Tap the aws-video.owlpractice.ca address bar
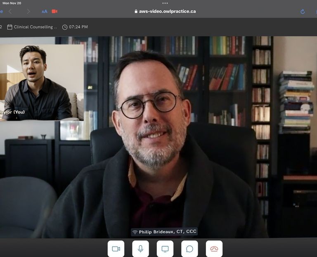317x257 pixels. tap(165, 12)
